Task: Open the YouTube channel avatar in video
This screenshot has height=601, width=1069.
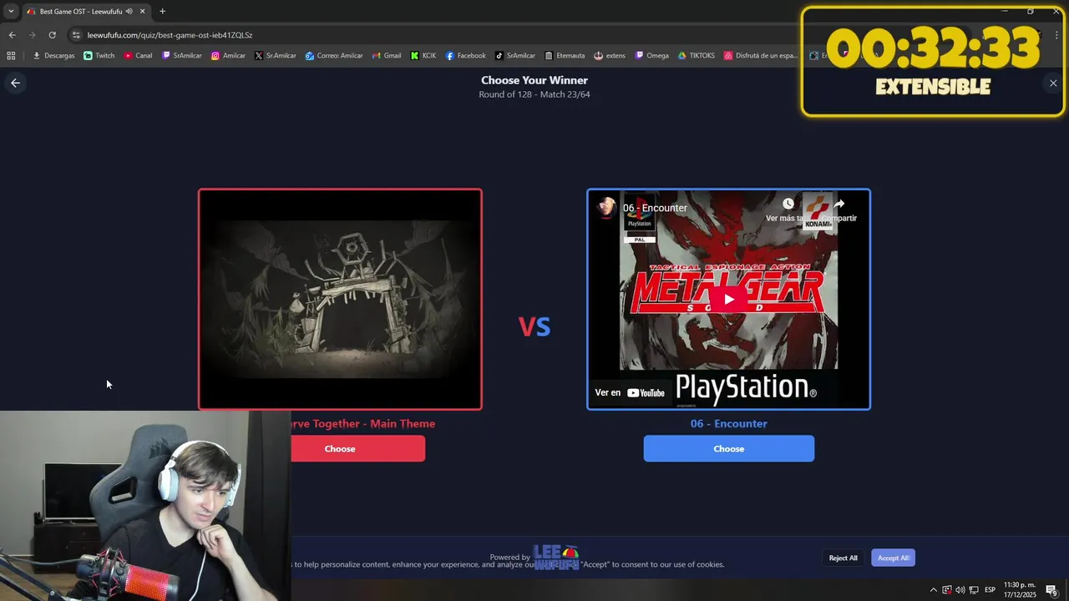Action: pos(607,208)
